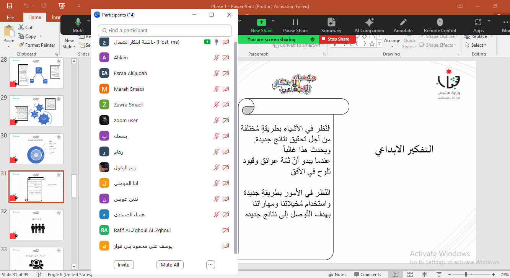
Task: Click the zoom slider in status bar
Action: [x=466, y=274]
